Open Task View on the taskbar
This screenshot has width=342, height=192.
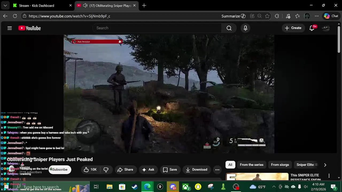pyautogui.click(x=96, y=187)
